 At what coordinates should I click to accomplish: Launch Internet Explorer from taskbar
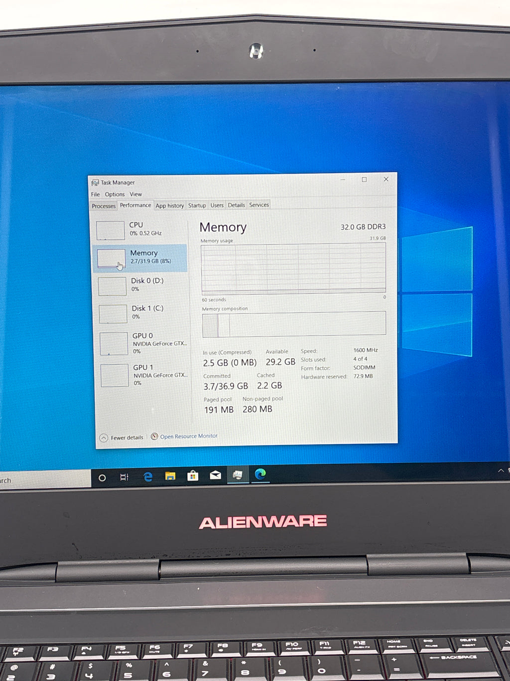tap(148, 477)
